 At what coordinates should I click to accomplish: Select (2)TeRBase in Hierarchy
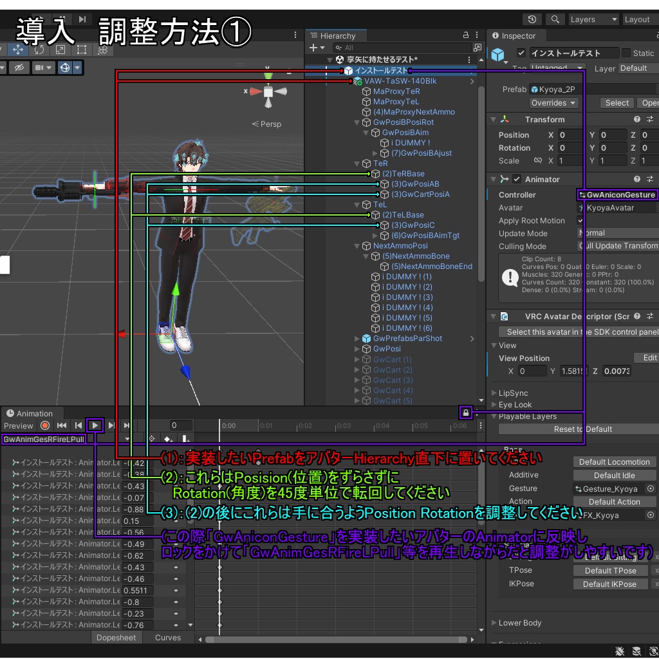pos(403,174)
